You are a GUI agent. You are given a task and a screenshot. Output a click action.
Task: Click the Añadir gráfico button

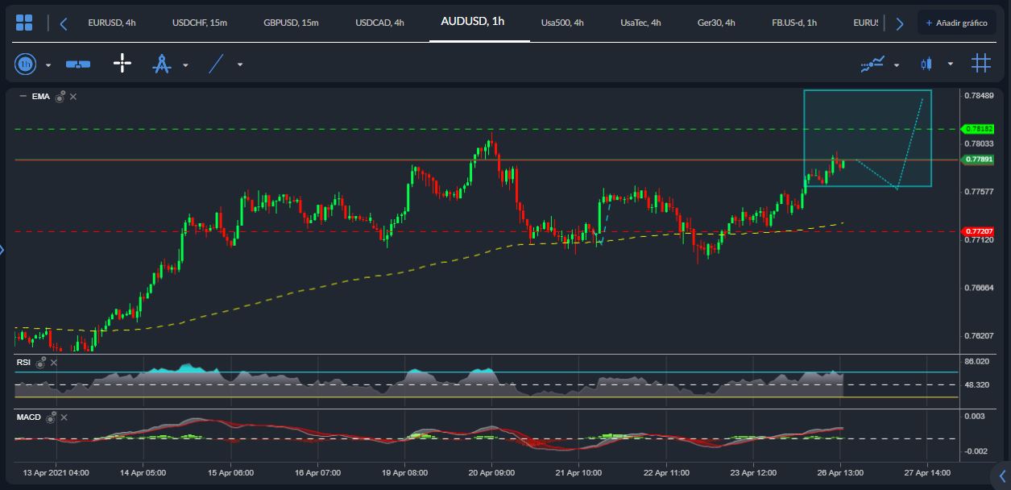[x=957, y=22]
